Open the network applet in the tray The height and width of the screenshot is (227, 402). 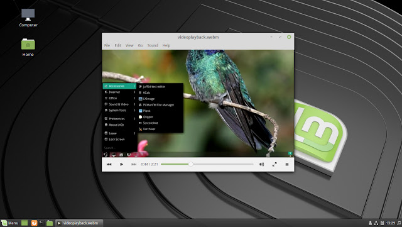tap(376, 223)
